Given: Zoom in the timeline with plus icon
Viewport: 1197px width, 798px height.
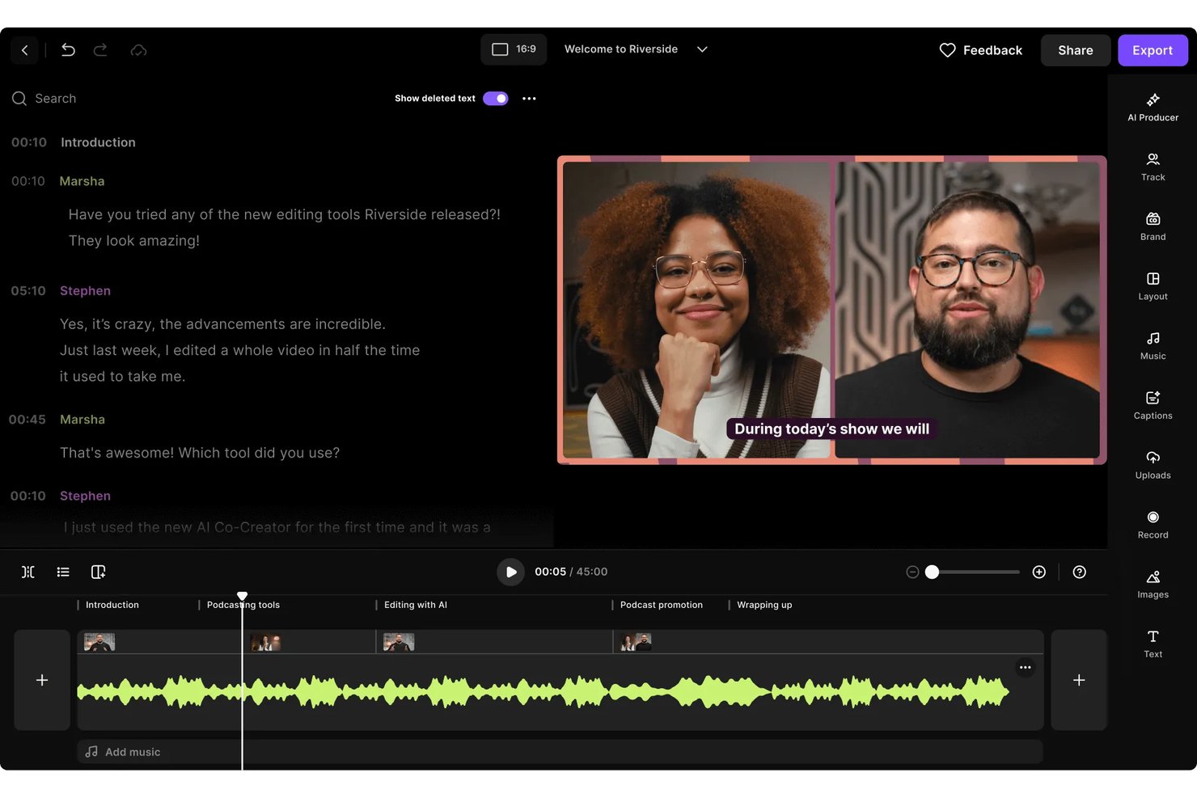Looking at the screenshot, I should point(1039,572).
